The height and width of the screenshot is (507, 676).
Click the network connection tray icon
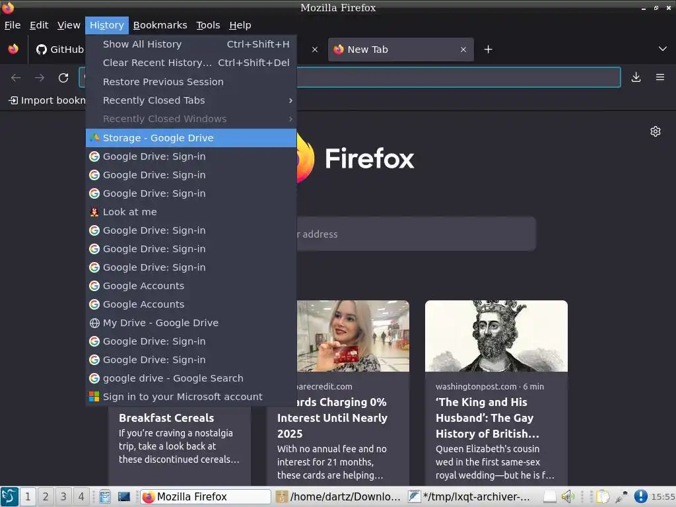pos(621,496)
